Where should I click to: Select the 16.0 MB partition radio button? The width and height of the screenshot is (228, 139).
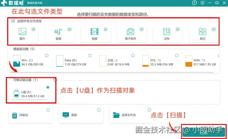pos(133,56)
